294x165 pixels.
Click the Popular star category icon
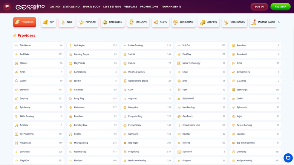(81, 22)
